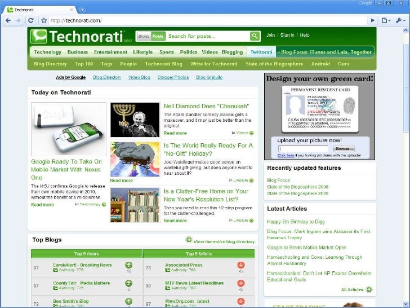Click the address bar URL

[76, 20]
